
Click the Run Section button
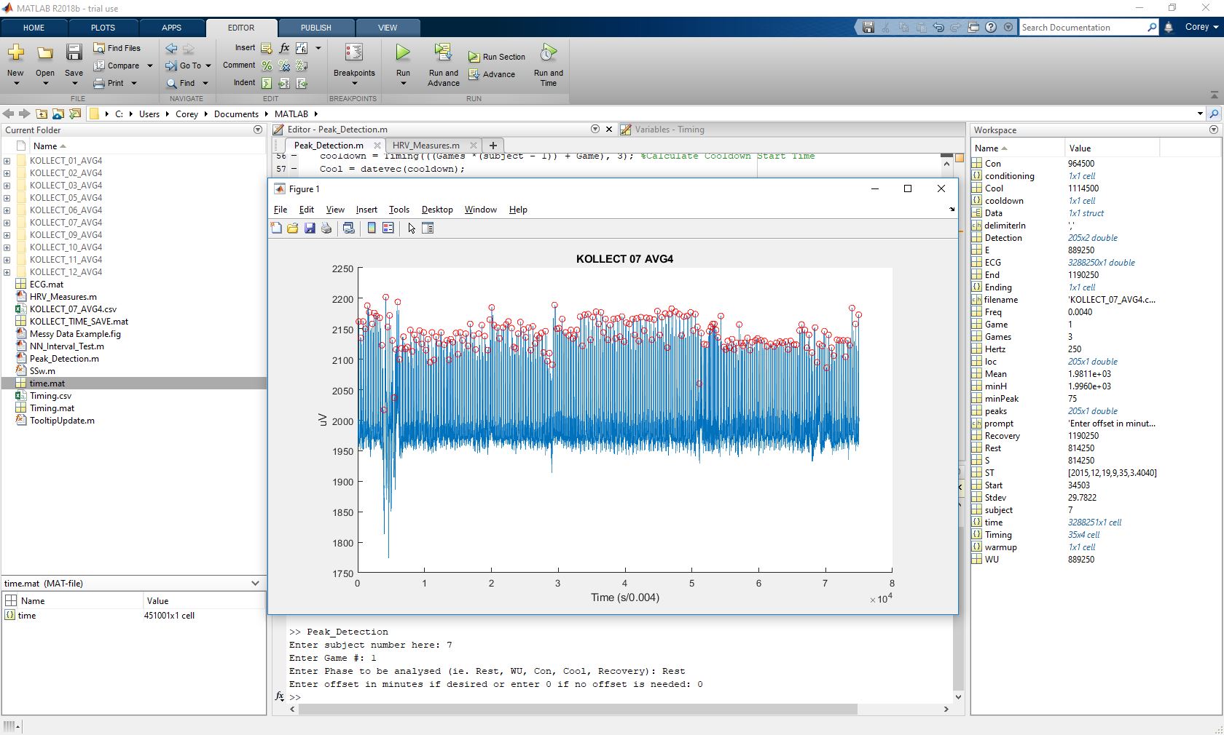click(x=496, y=57)
